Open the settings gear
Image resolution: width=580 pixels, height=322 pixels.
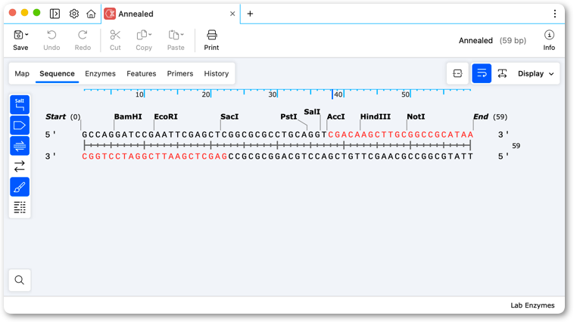(74, 14)
